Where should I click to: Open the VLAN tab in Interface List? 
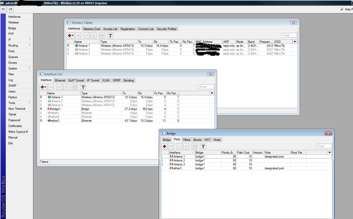click(x=106, y=80)
